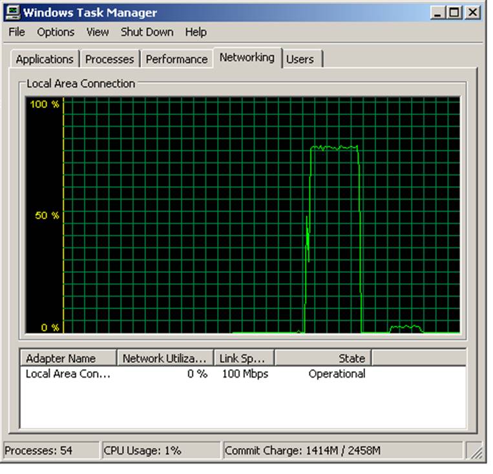Switch to the Processes tab
The width and height of the screenshot is (493, 474).
[110, 59]
